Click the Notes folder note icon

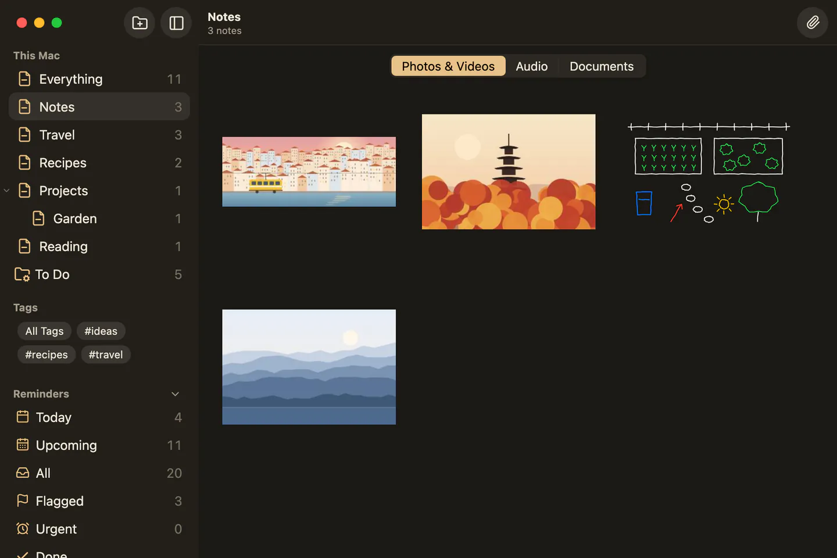[24, 107]
